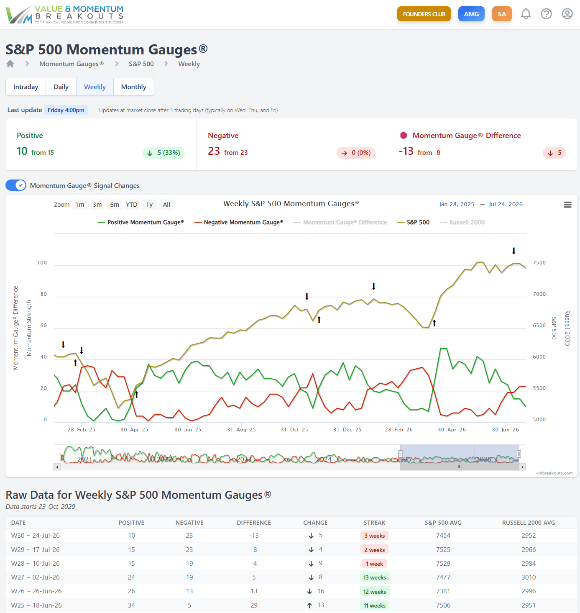Show Momentum Gauge Difference series in legend
The width and height of the screenshot is (580, 613).
(340, 222)
